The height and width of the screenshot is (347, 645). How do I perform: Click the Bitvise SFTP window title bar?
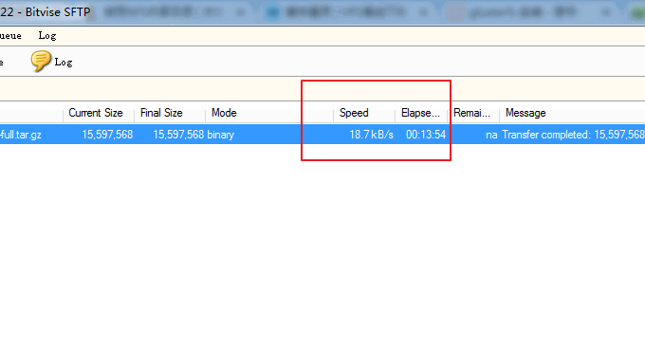[46, 12]
